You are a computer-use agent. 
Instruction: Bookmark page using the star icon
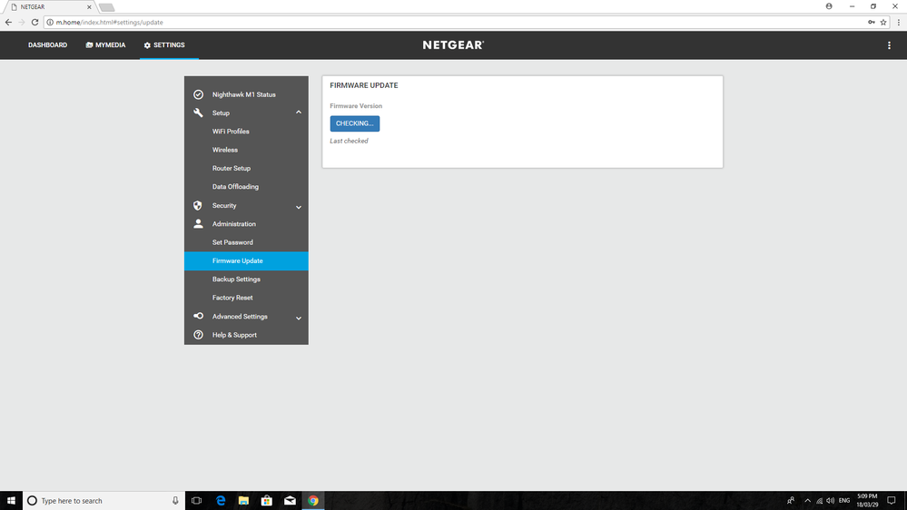click(x=883, y=22)
